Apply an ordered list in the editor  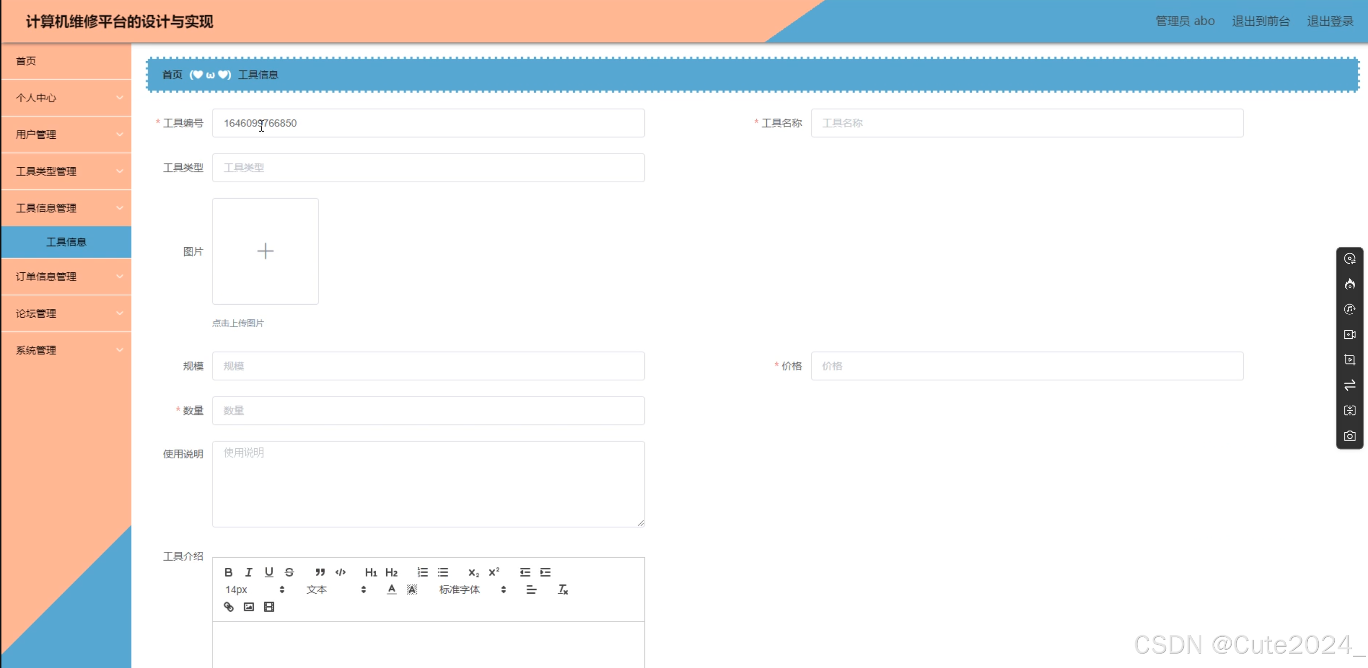pos(422,572)
